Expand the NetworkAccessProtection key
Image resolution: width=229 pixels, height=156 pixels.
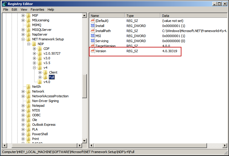coord(23,96)
